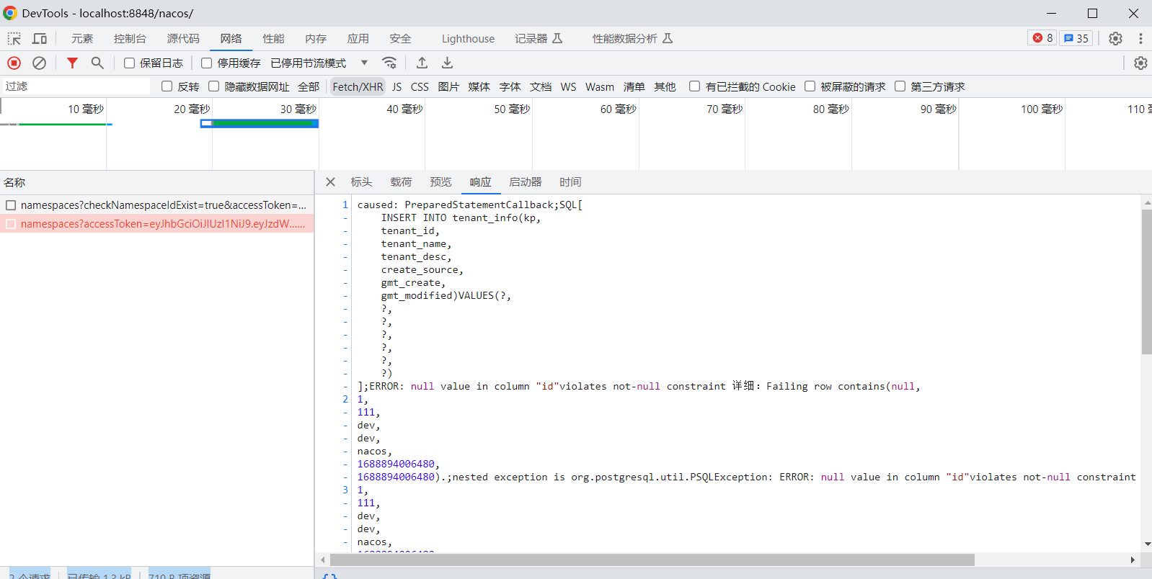Select the red failed namespaces accessToken request
The image size is (1152, 579).
pos(156,224)
